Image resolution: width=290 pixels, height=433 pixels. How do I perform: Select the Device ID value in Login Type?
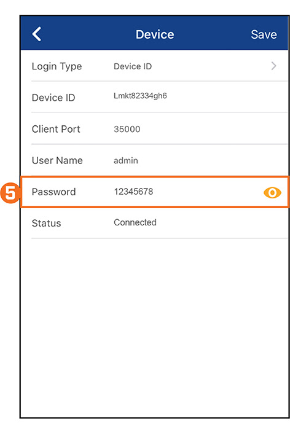(x=133, y=66)
